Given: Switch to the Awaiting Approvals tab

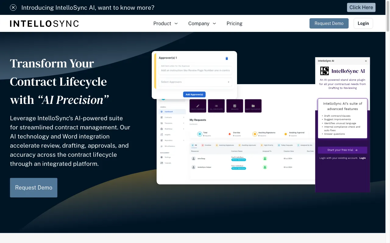Looking at the screenshot, I should click(247, 145).
